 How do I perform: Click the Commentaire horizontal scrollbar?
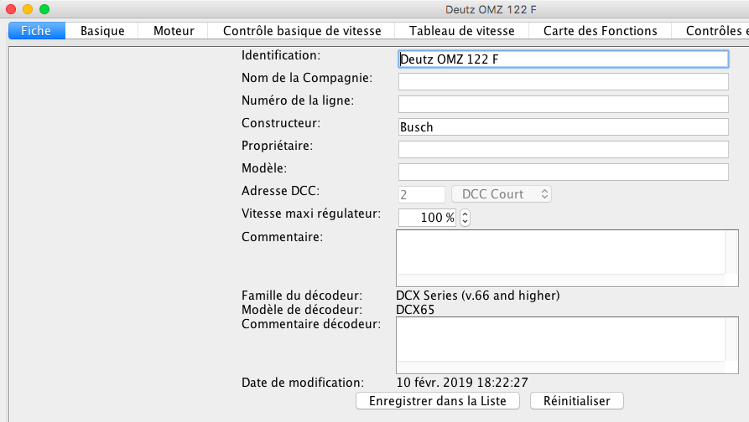coord(561,280)
